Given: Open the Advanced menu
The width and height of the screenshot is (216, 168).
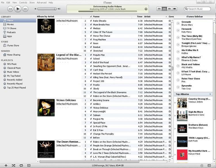Looking at the screenshot, I should coord(41,3).
